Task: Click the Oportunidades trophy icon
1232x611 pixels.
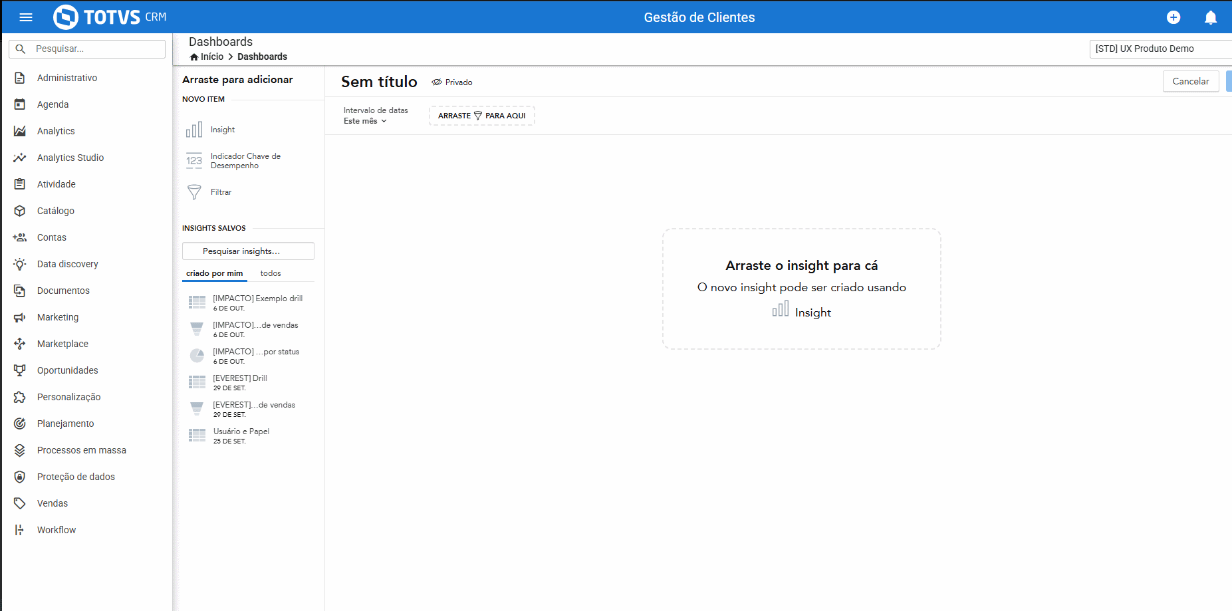Action: [x=20, y=370]
